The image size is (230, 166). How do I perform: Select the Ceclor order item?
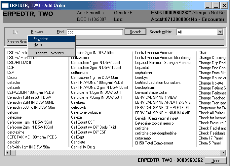[x=13, y=78]
